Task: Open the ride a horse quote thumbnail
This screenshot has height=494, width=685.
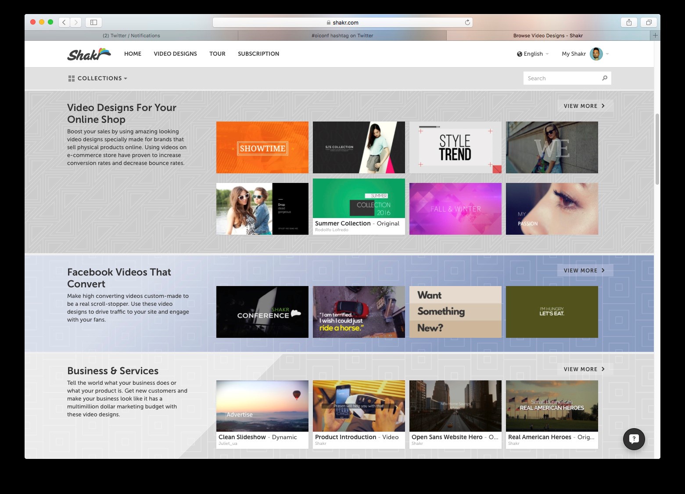Action: [359, 312]
